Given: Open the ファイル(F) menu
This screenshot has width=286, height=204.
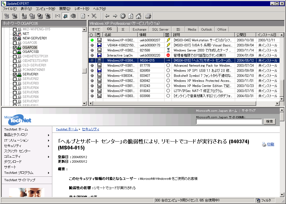Looking at the screenshot, I should pos(10,8).
